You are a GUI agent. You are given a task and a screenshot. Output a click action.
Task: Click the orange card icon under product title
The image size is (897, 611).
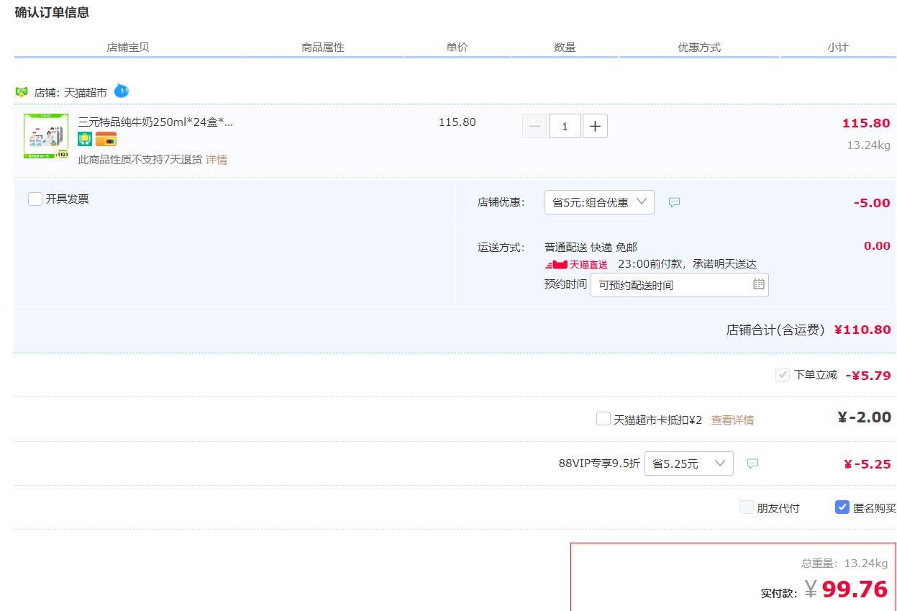(x=106, y=139)
